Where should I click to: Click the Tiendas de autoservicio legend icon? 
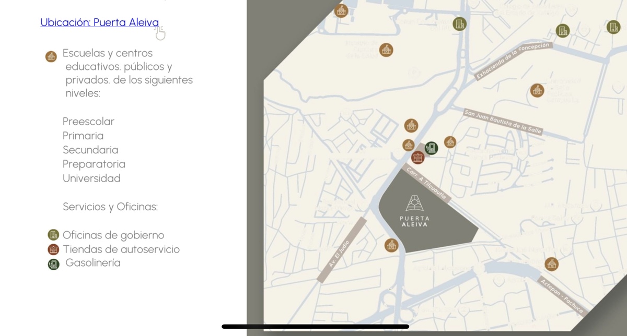[53, 249]
